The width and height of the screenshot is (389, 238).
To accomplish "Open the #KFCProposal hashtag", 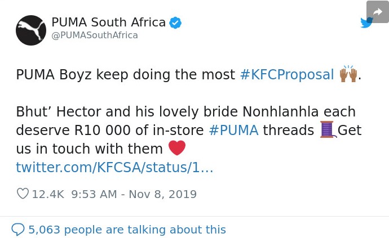I will point(287,74).
